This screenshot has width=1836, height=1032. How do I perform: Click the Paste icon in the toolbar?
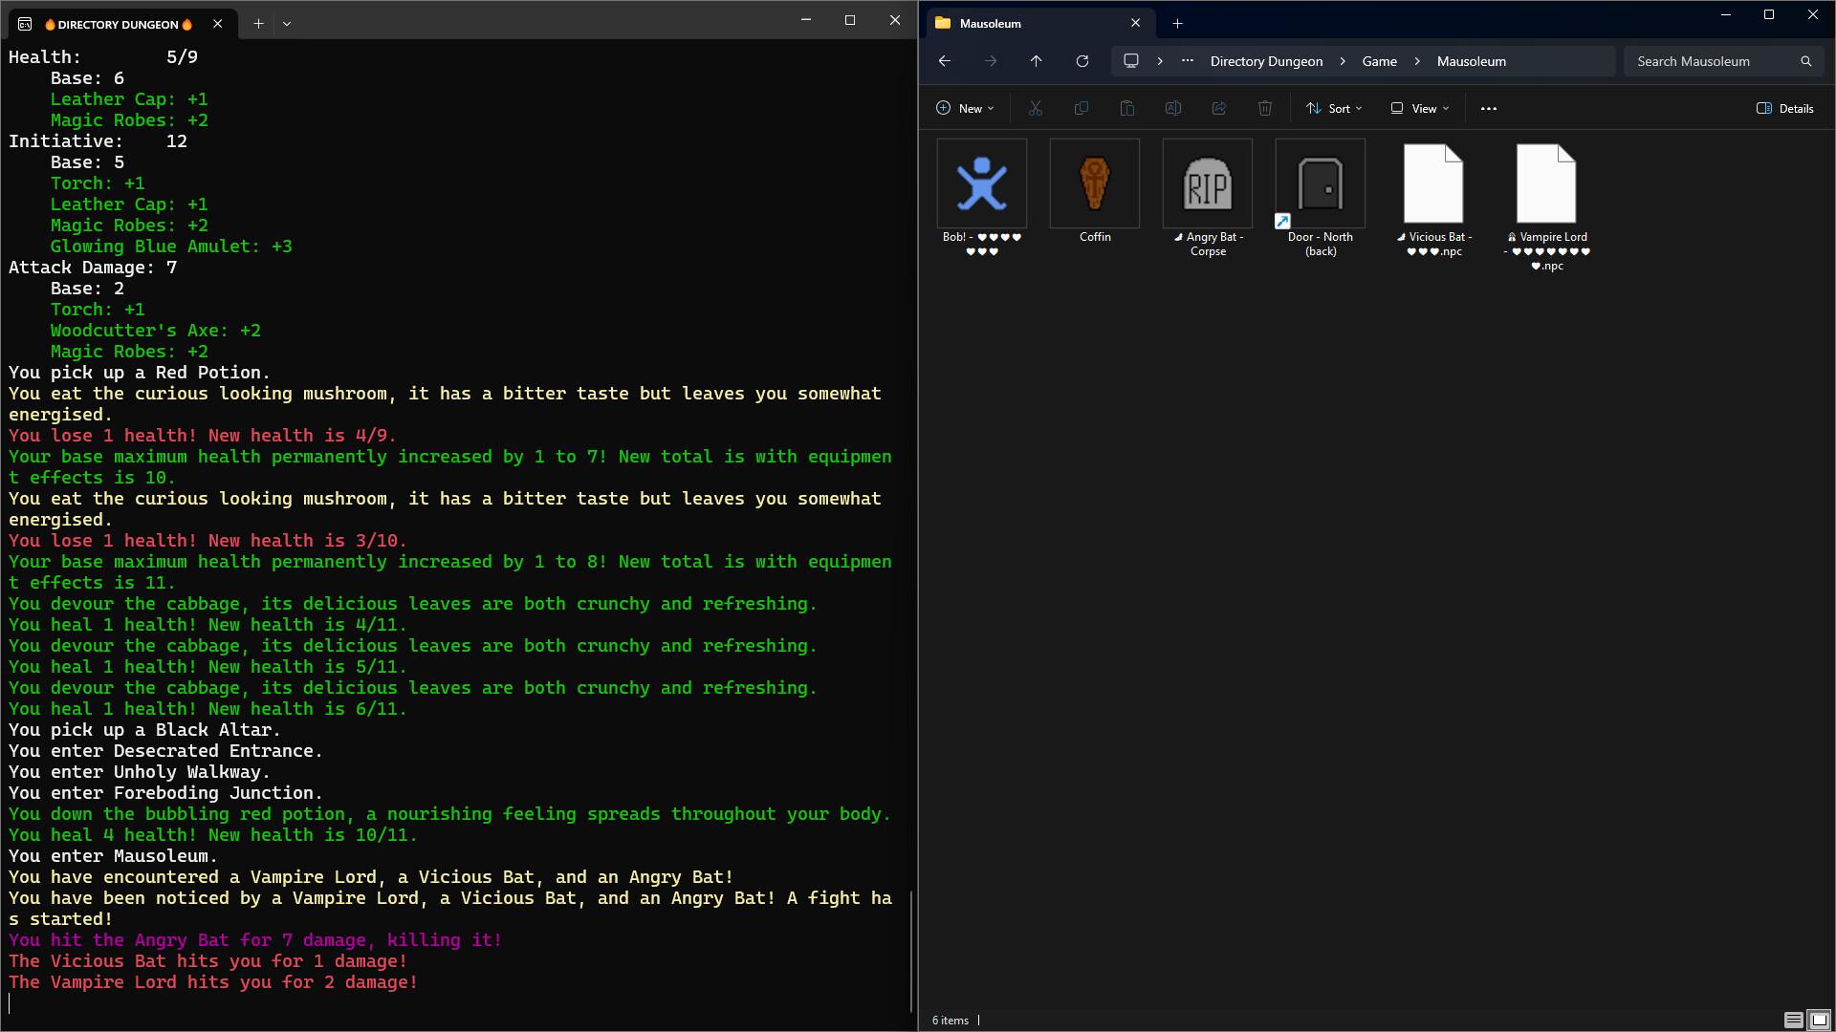[1126, 108]
